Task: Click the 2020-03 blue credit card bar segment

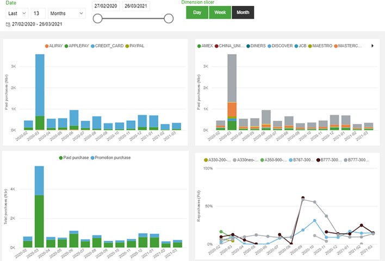Action: click(x=40, y=85)
